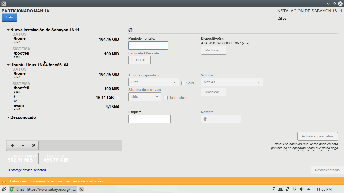This screenshot has width=344, height=193.
Task: Click Modificar under Dispositivo(s)
Action: pyautogui.click(x=213, y=50)
